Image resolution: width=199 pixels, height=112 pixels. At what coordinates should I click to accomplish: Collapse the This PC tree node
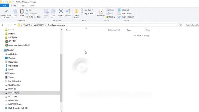tap(2, 50)
